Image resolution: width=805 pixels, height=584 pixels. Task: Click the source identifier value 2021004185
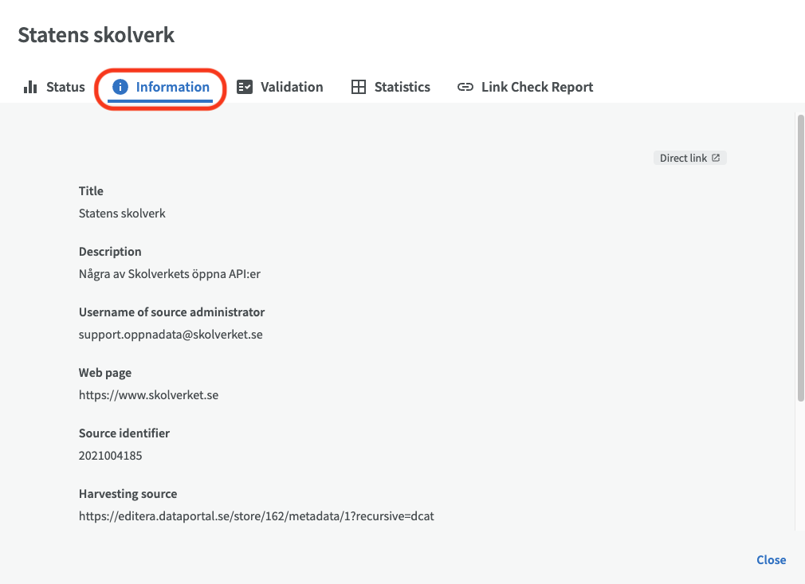[110, 456]
